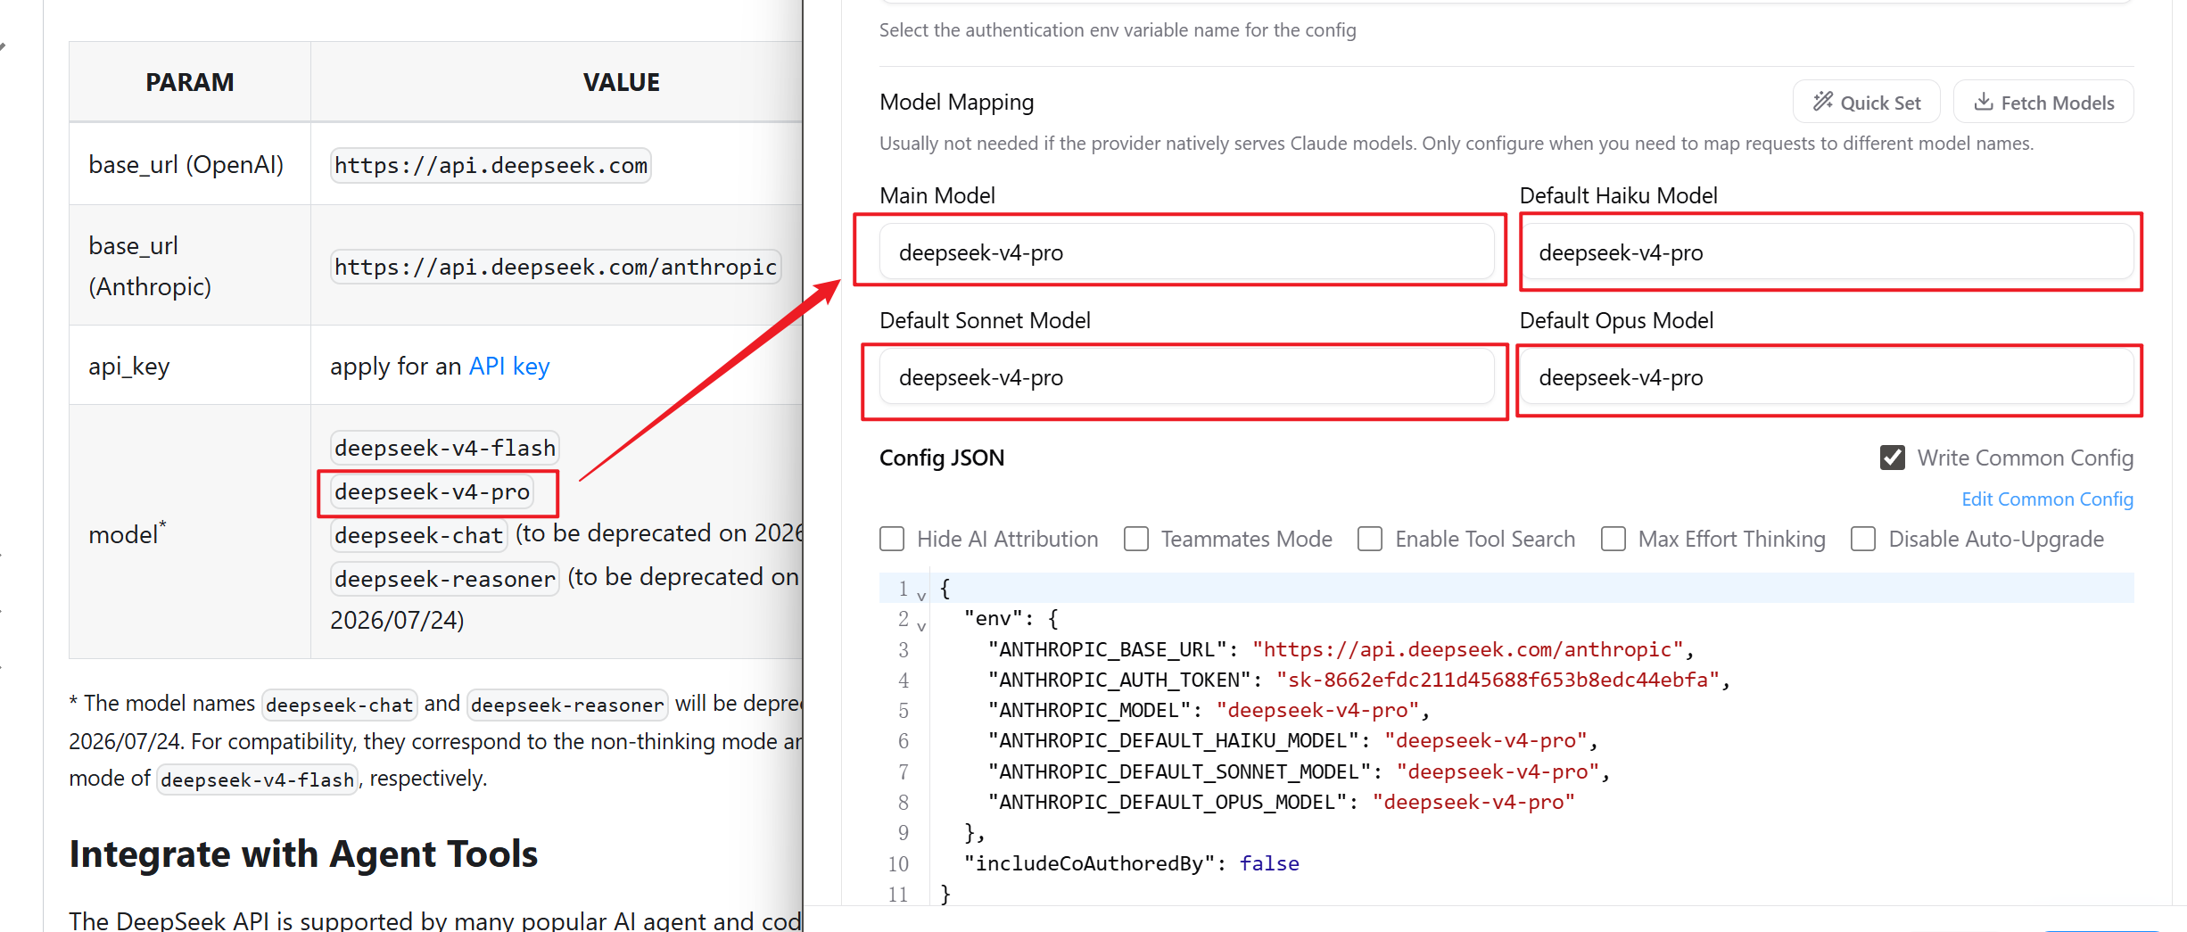Turn on Max Effort Thinking checkbox

click(x=1613, y=539)
